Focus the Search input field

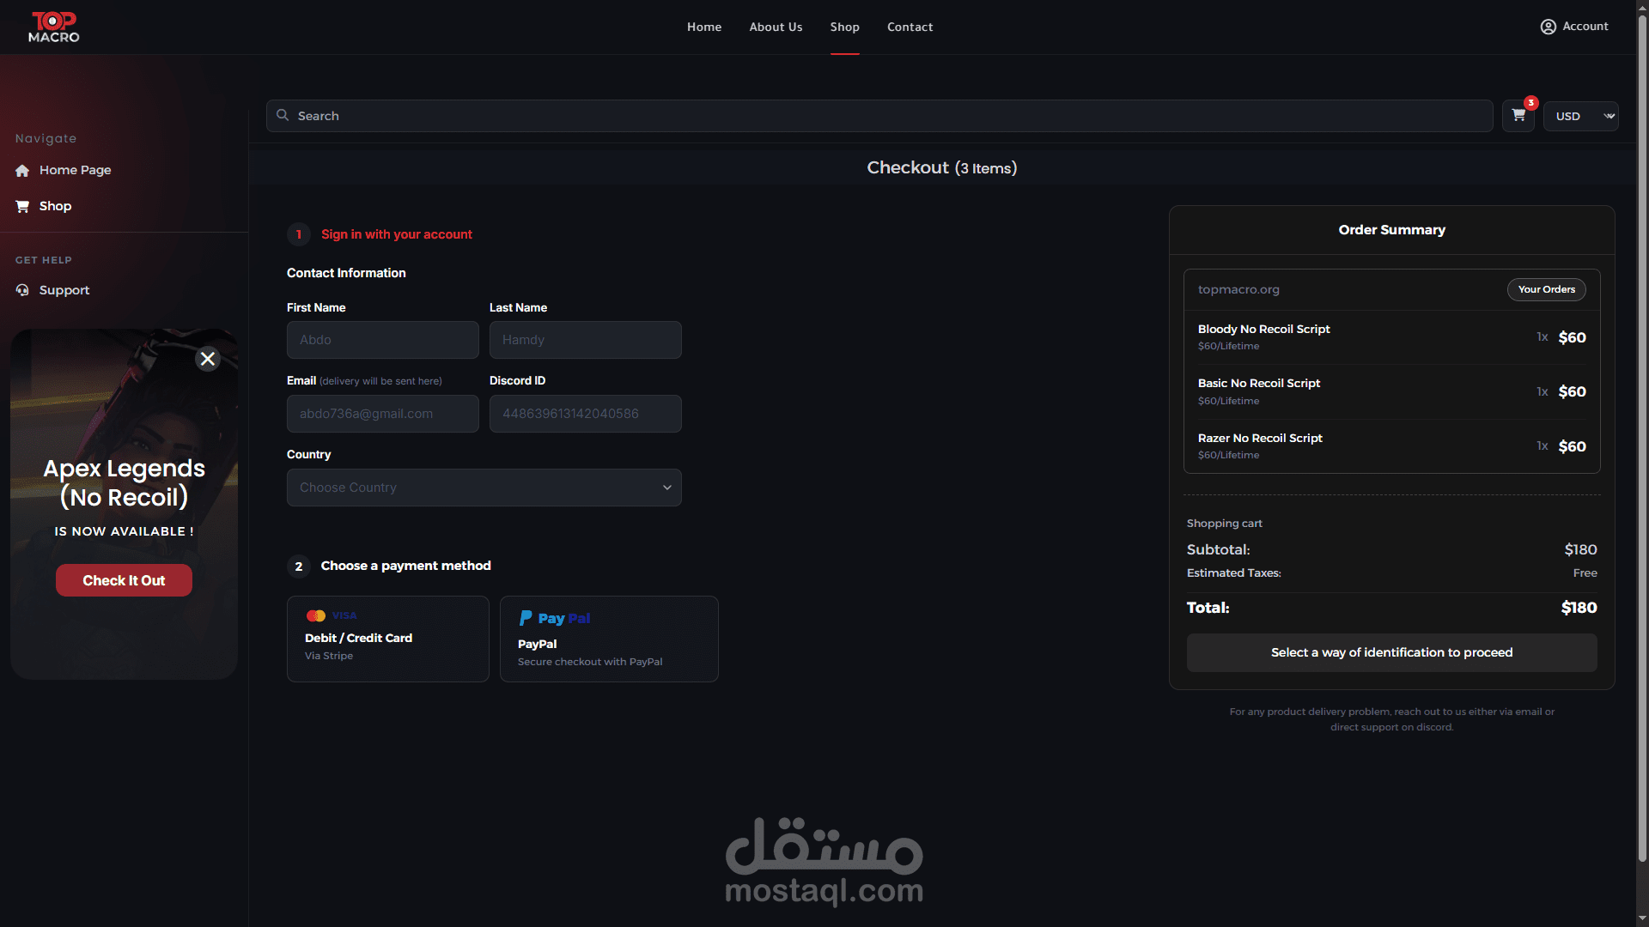pos(879,116)
